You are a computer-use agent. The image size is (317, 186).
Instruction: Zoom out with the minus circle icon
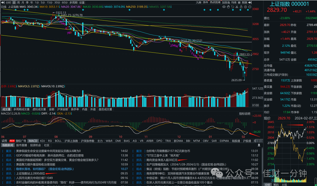tap(250, 7)
